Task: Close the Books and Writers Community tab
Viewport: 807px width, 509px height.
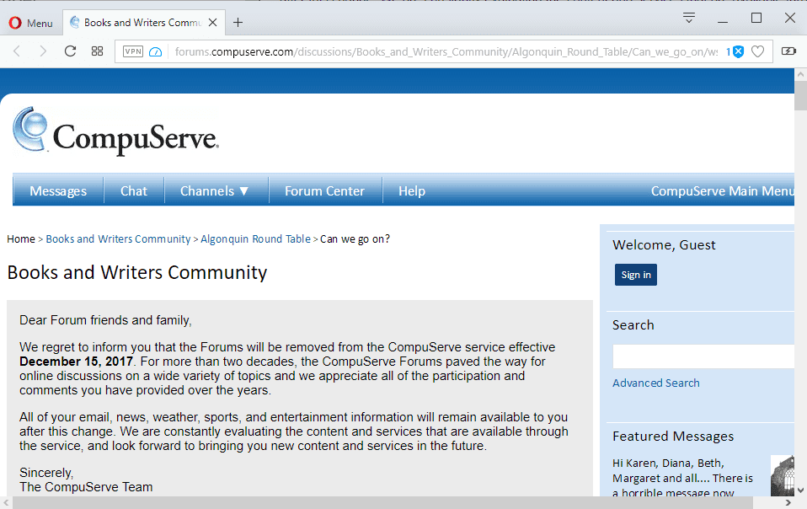Action: [x=212, y=23]
